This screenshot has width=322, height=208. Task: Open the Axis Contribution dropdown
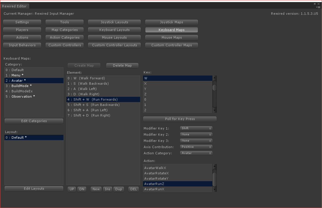(x=196, y=147)
